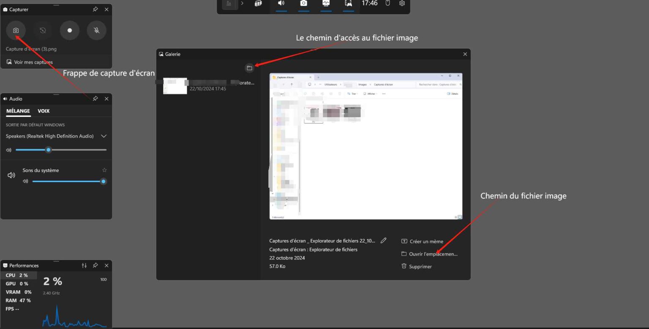Select the MÉLANGE tab

tap(18, 111)
